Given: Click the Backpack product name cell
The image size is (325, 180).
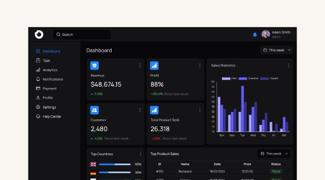Looking at the screenshot, I should 185,171.
